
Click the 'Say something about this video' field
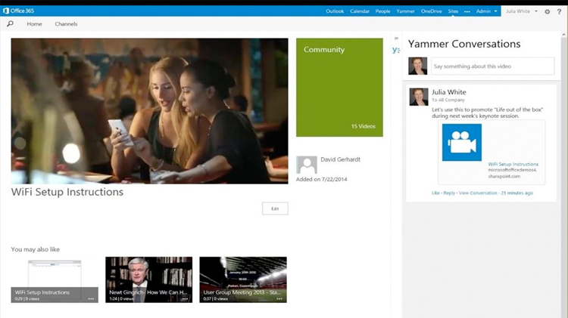492,66
